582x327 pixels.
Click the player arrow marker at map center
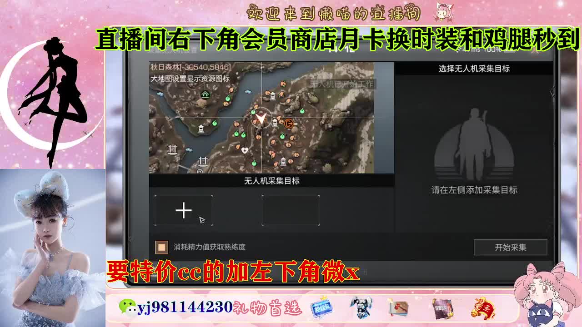pos(261,119)
